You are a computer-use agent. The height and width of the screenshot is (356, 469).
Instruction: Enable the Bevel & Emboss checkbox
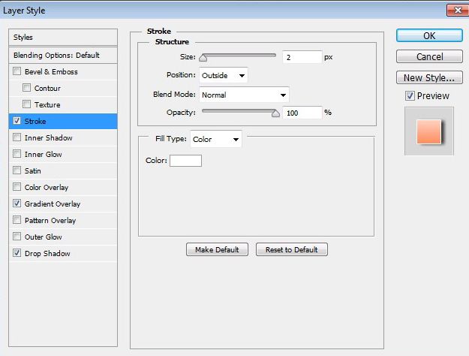pyautogui.click(x=17, y=72)
